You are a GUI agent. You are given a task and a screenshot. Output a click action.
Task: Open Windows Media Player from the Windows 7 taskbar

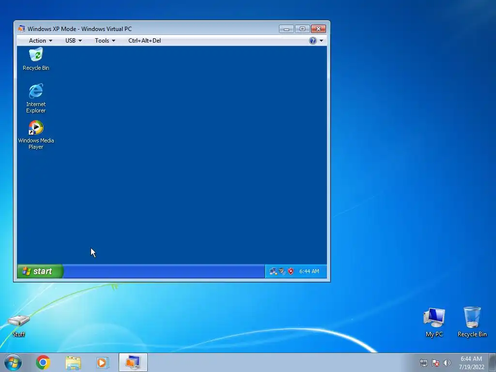(x=103, y=362)
